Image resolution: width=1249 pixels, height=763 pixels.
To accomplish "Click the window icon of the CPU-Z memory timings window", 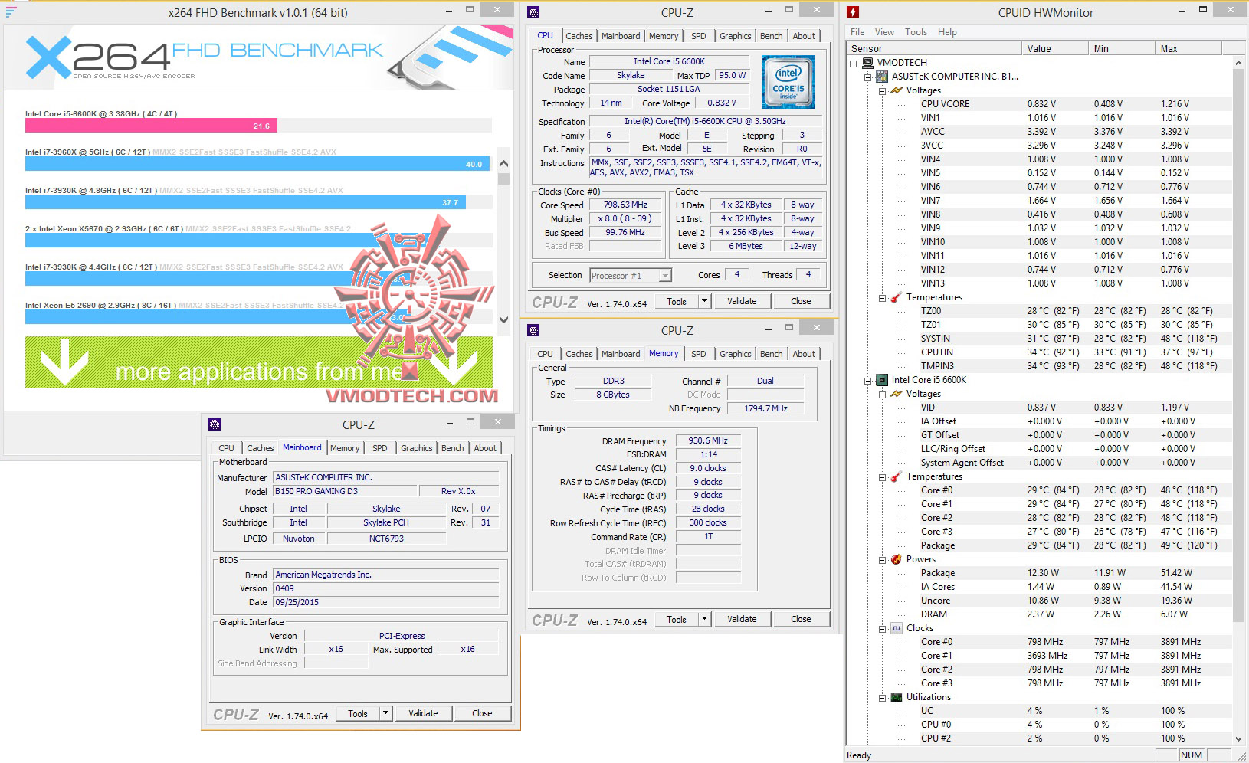I will tap(533, 330).
